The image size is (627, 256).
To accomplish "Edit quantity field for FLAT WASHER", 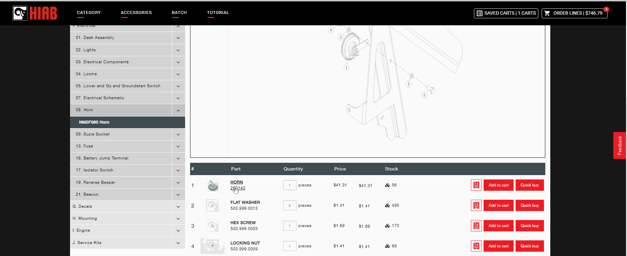I will pos(289,205).
